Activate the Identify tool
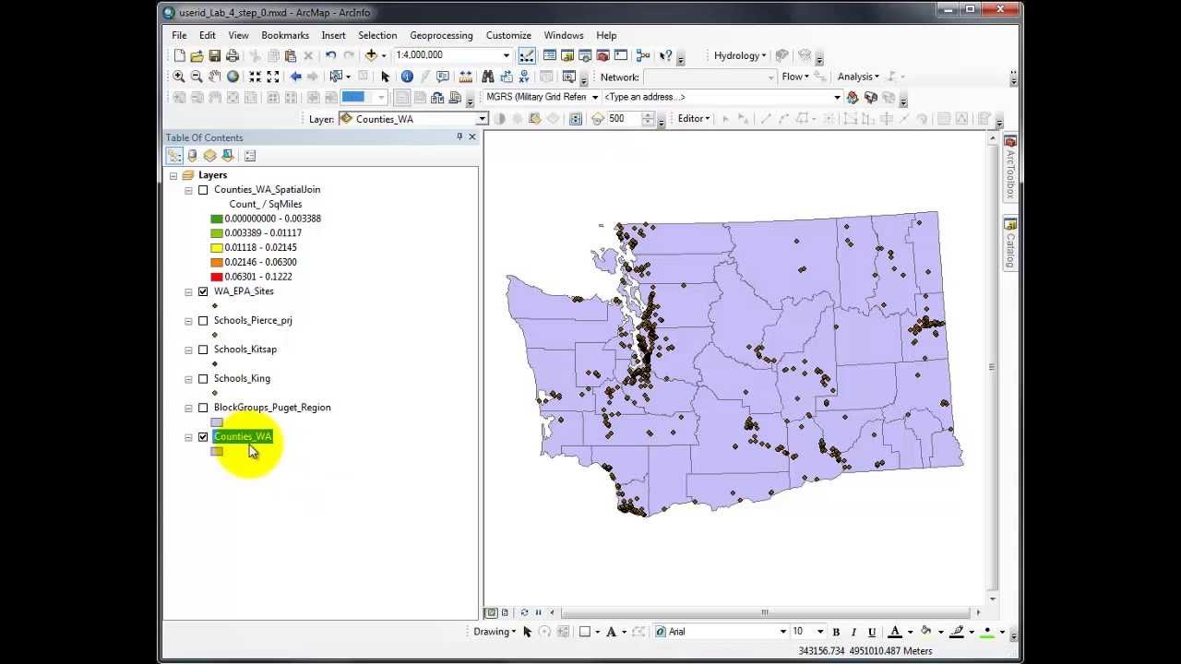The height and width of the screenshot is (664, 1181). (407, 77)
